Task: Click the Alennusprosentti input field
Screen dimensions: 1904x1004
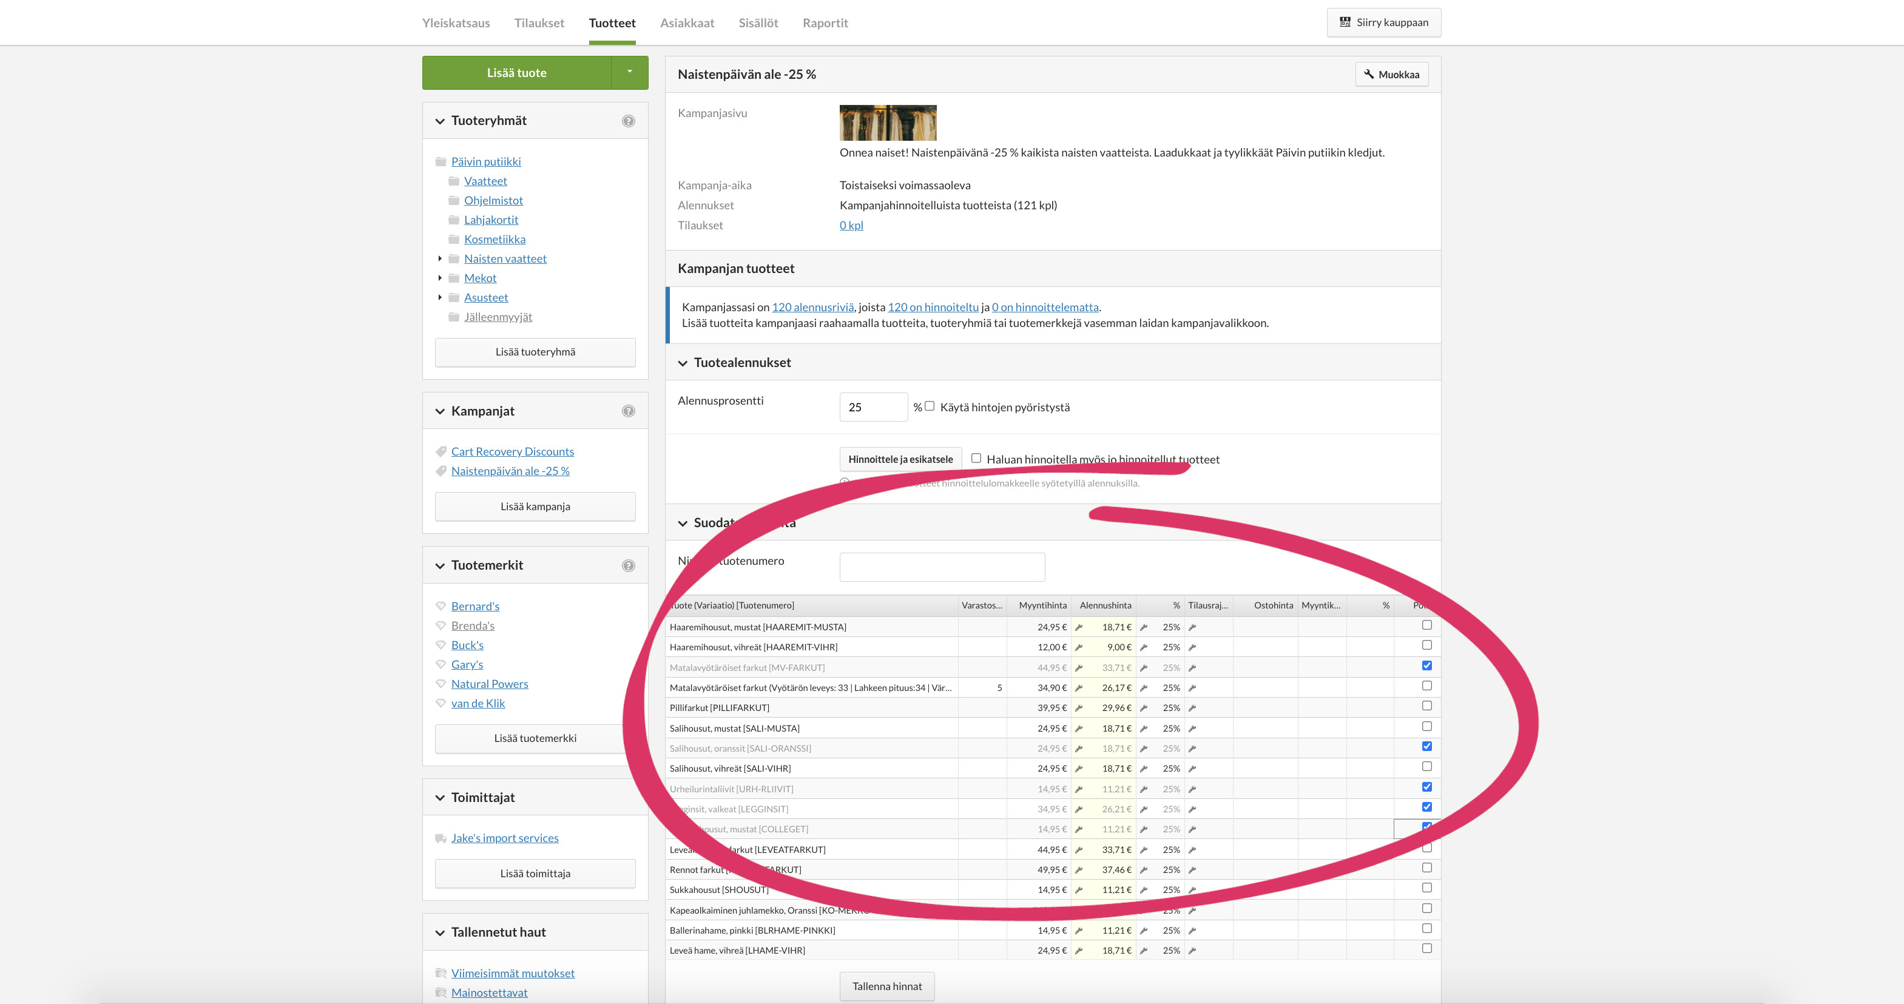Action: tap(874, 407)
